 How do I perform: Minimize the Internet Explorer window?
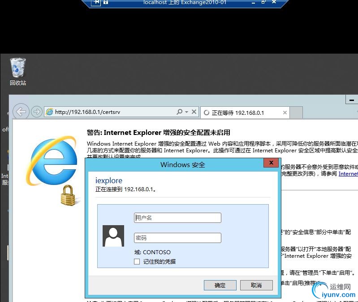click(x=352, y=100)
